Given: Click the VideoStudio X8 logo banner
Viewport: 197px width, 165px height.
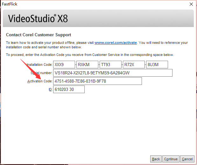Looking at the screenshot, I should pos(38,19).
